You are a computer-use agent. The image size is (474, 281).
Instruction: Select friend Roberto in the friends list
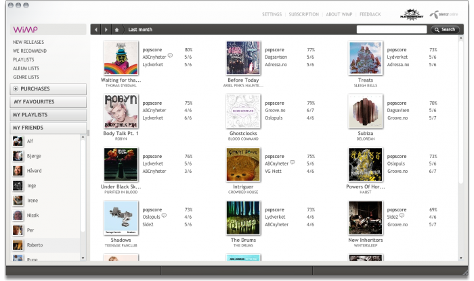pos(34,245)
